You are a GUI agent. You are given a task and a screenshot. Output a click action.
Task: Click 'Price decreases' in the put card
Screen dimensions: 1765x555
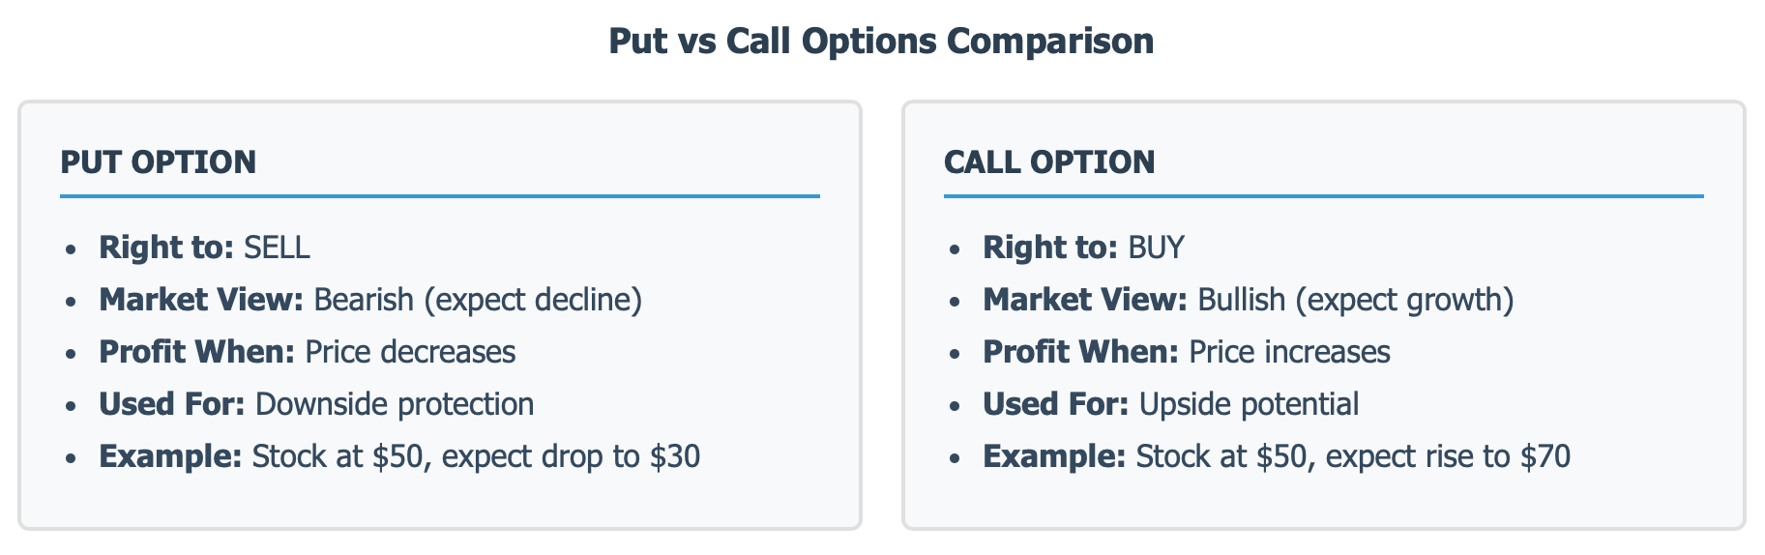pos(410,352)
